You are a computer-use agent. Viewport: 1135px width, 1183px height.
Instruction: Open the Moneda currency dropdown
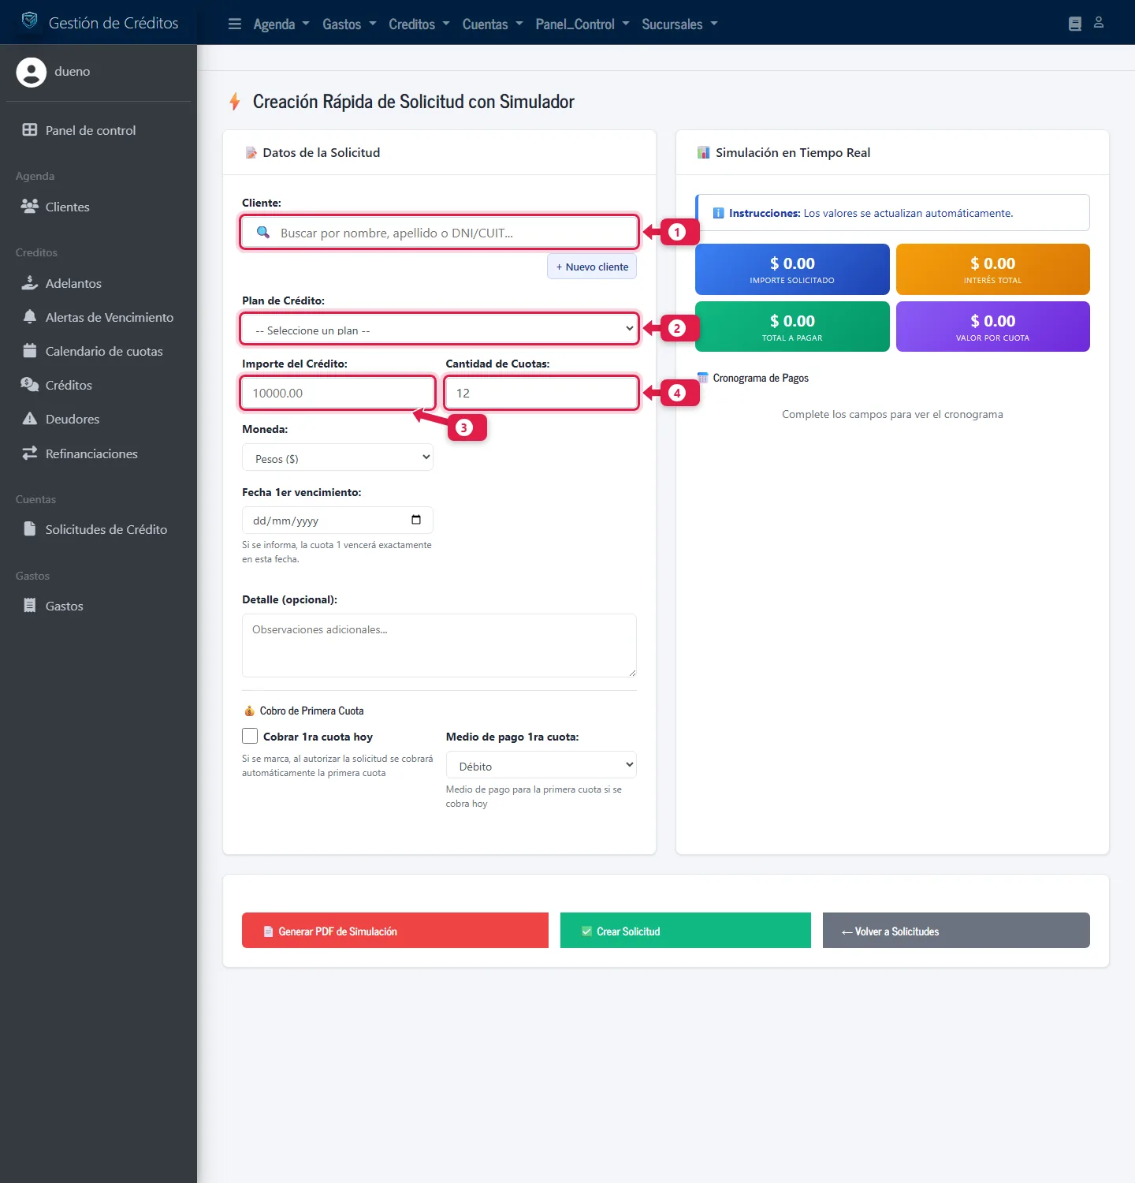pyautogui.click(x=337, y=457)
